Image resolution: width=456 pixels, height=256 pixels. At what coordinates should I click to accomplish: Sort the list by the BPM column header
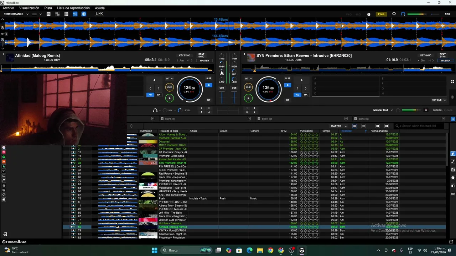[284, 131]
